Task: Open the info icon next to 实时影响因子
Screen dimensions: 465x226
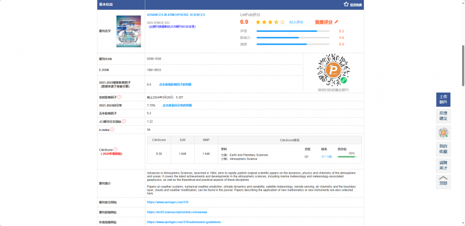Action: (119, 97)
